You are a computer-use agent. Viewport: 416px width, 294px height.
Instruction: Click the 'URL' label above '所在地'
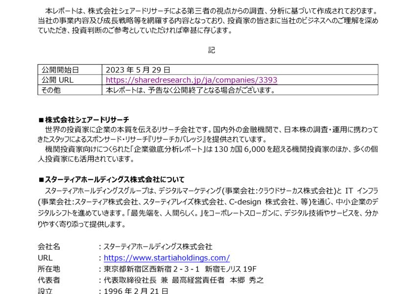tap(45, 258)
